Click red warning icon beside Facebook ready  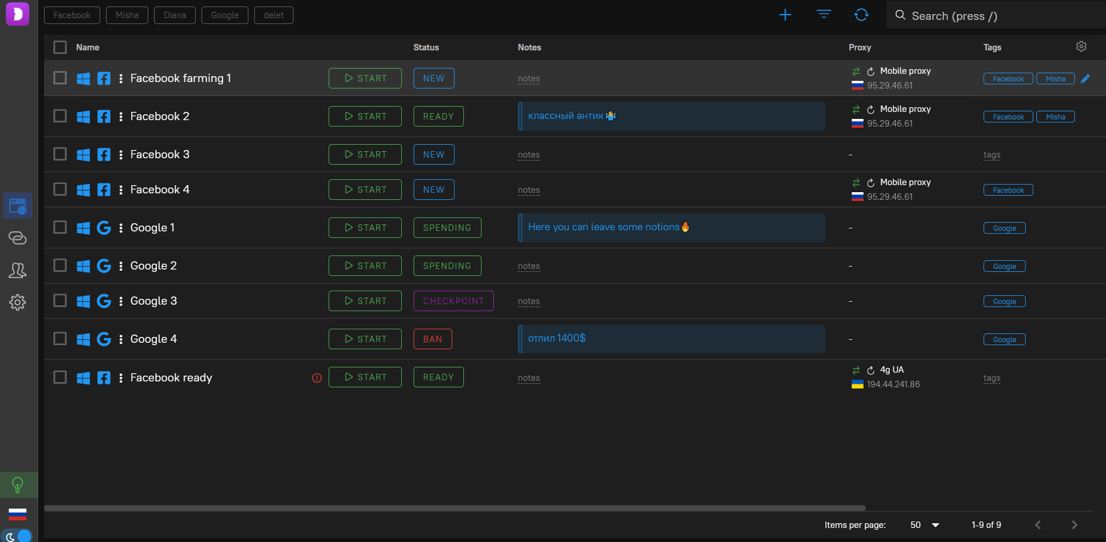coord(317,378)
